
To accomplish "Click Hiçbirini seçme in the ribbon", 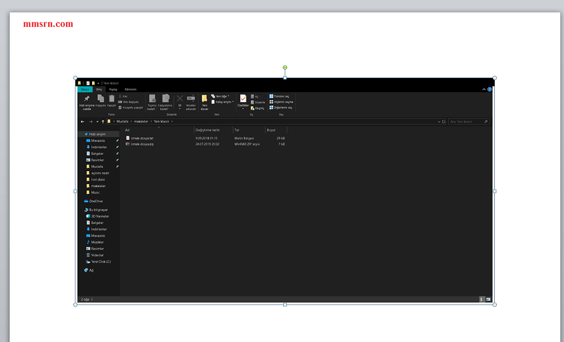I will pyautogui.click(x=281, y=102).
